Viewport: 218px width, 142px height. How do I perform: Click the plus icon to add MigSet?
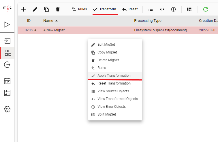tap(24, 9)
